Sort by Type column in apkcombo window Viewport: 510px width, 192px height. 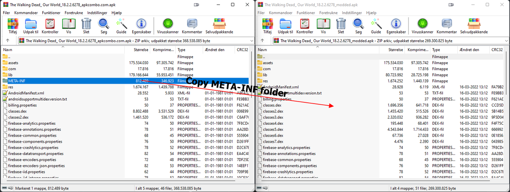tap(189, 50)
